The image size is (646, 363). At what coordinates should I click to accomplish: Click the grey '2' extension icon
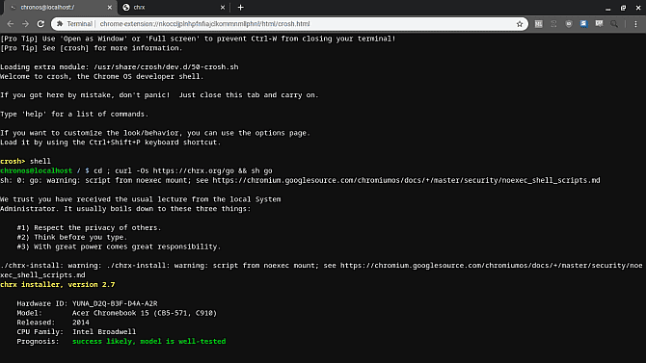pyautogui.click(x=553, y=24)
